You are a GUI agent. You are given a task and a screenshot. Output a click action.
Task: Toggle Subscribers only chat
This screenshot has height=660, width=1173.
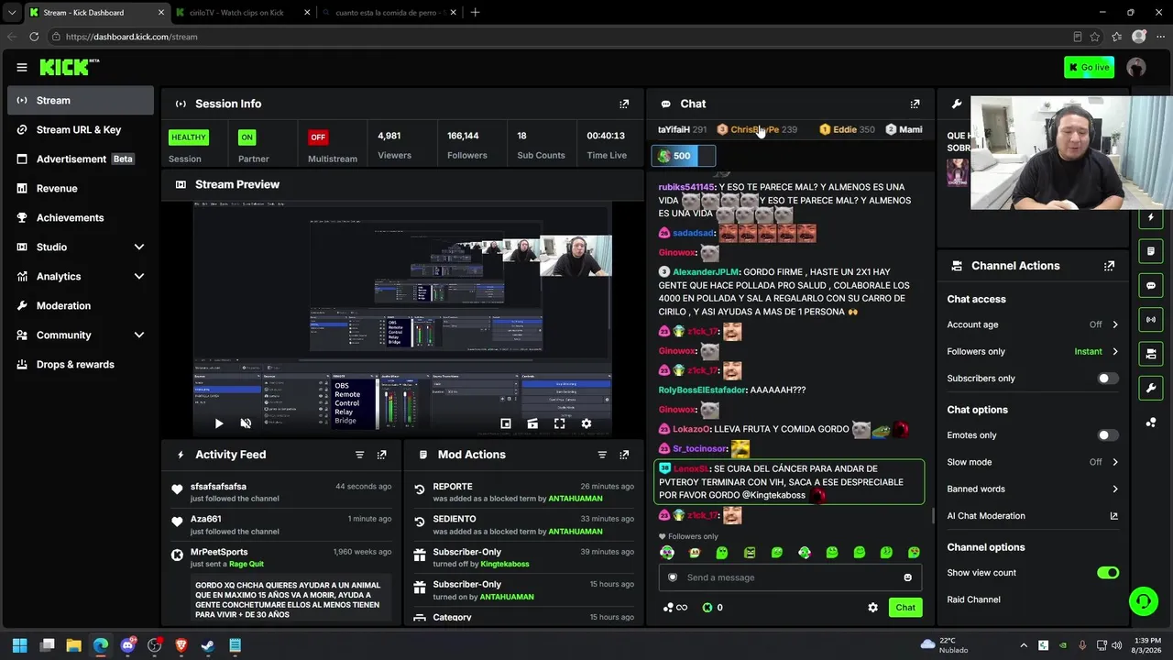tap(1108, 379)
